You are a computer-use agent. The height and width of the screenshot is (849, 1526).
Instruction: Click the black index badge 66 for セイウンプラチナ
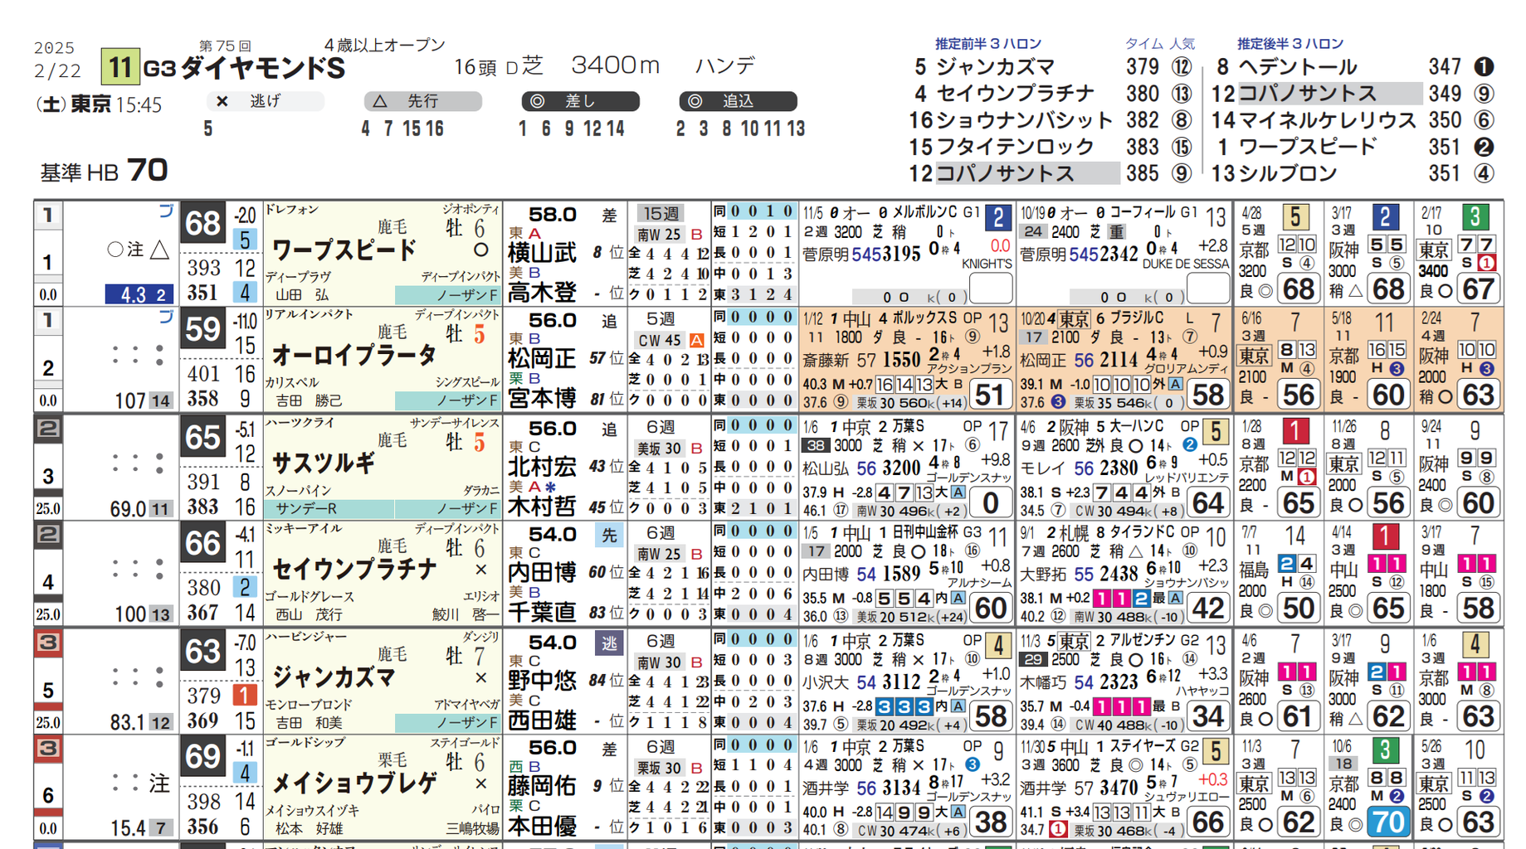(x=202, y=543)
